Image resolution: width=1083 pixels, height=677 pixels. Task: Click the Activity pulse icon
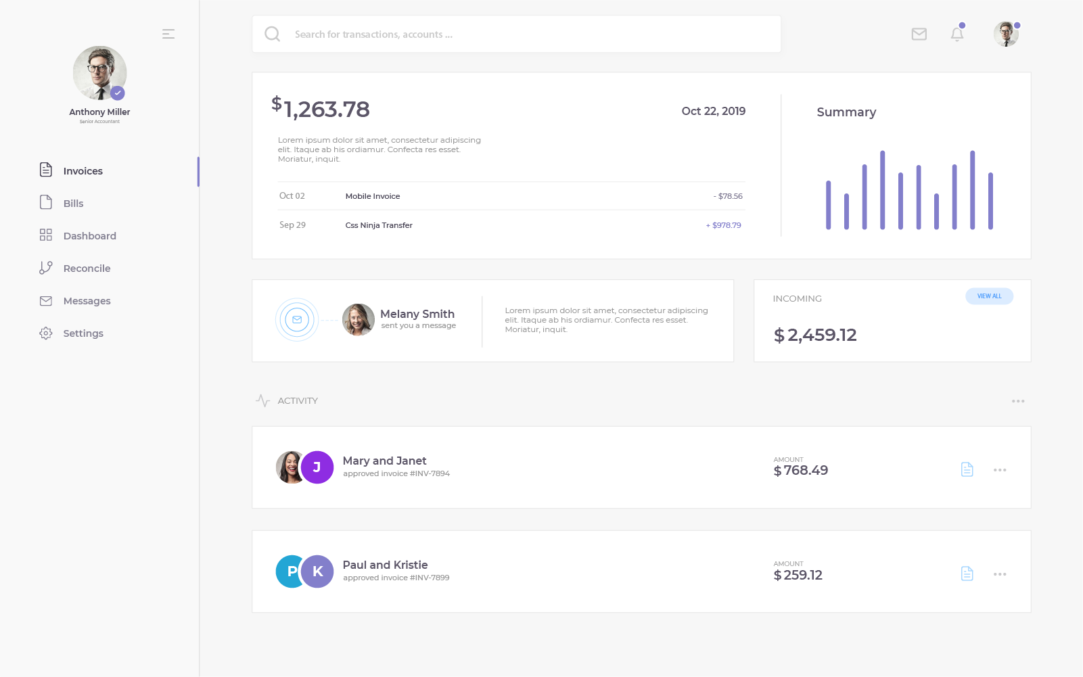pyautogui.click(x=262, y=400)
